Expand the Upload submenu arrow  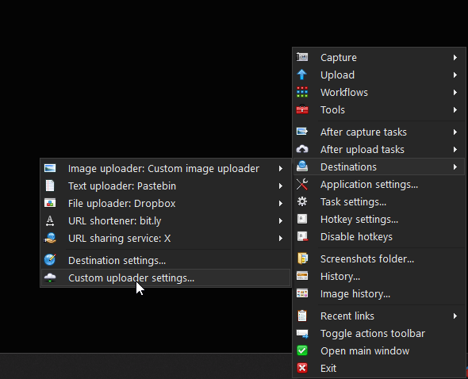[455, 75]
